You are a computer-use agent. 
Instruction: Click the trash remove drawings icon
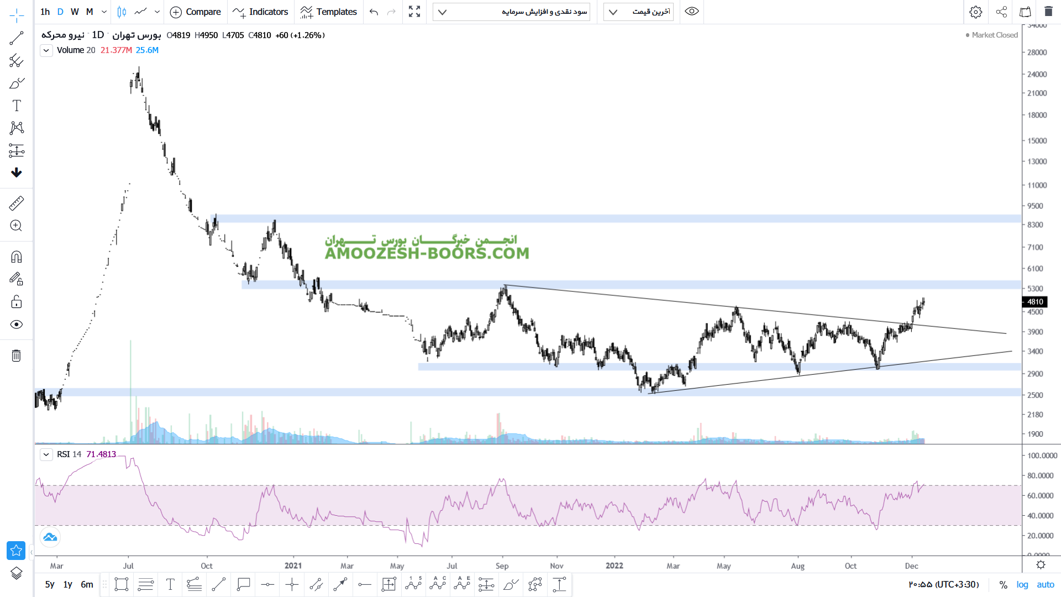[17, 355]
